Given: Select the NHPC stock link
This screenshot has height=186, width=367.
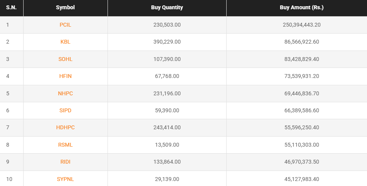Looking at the screenshot, I should point(65,93).
